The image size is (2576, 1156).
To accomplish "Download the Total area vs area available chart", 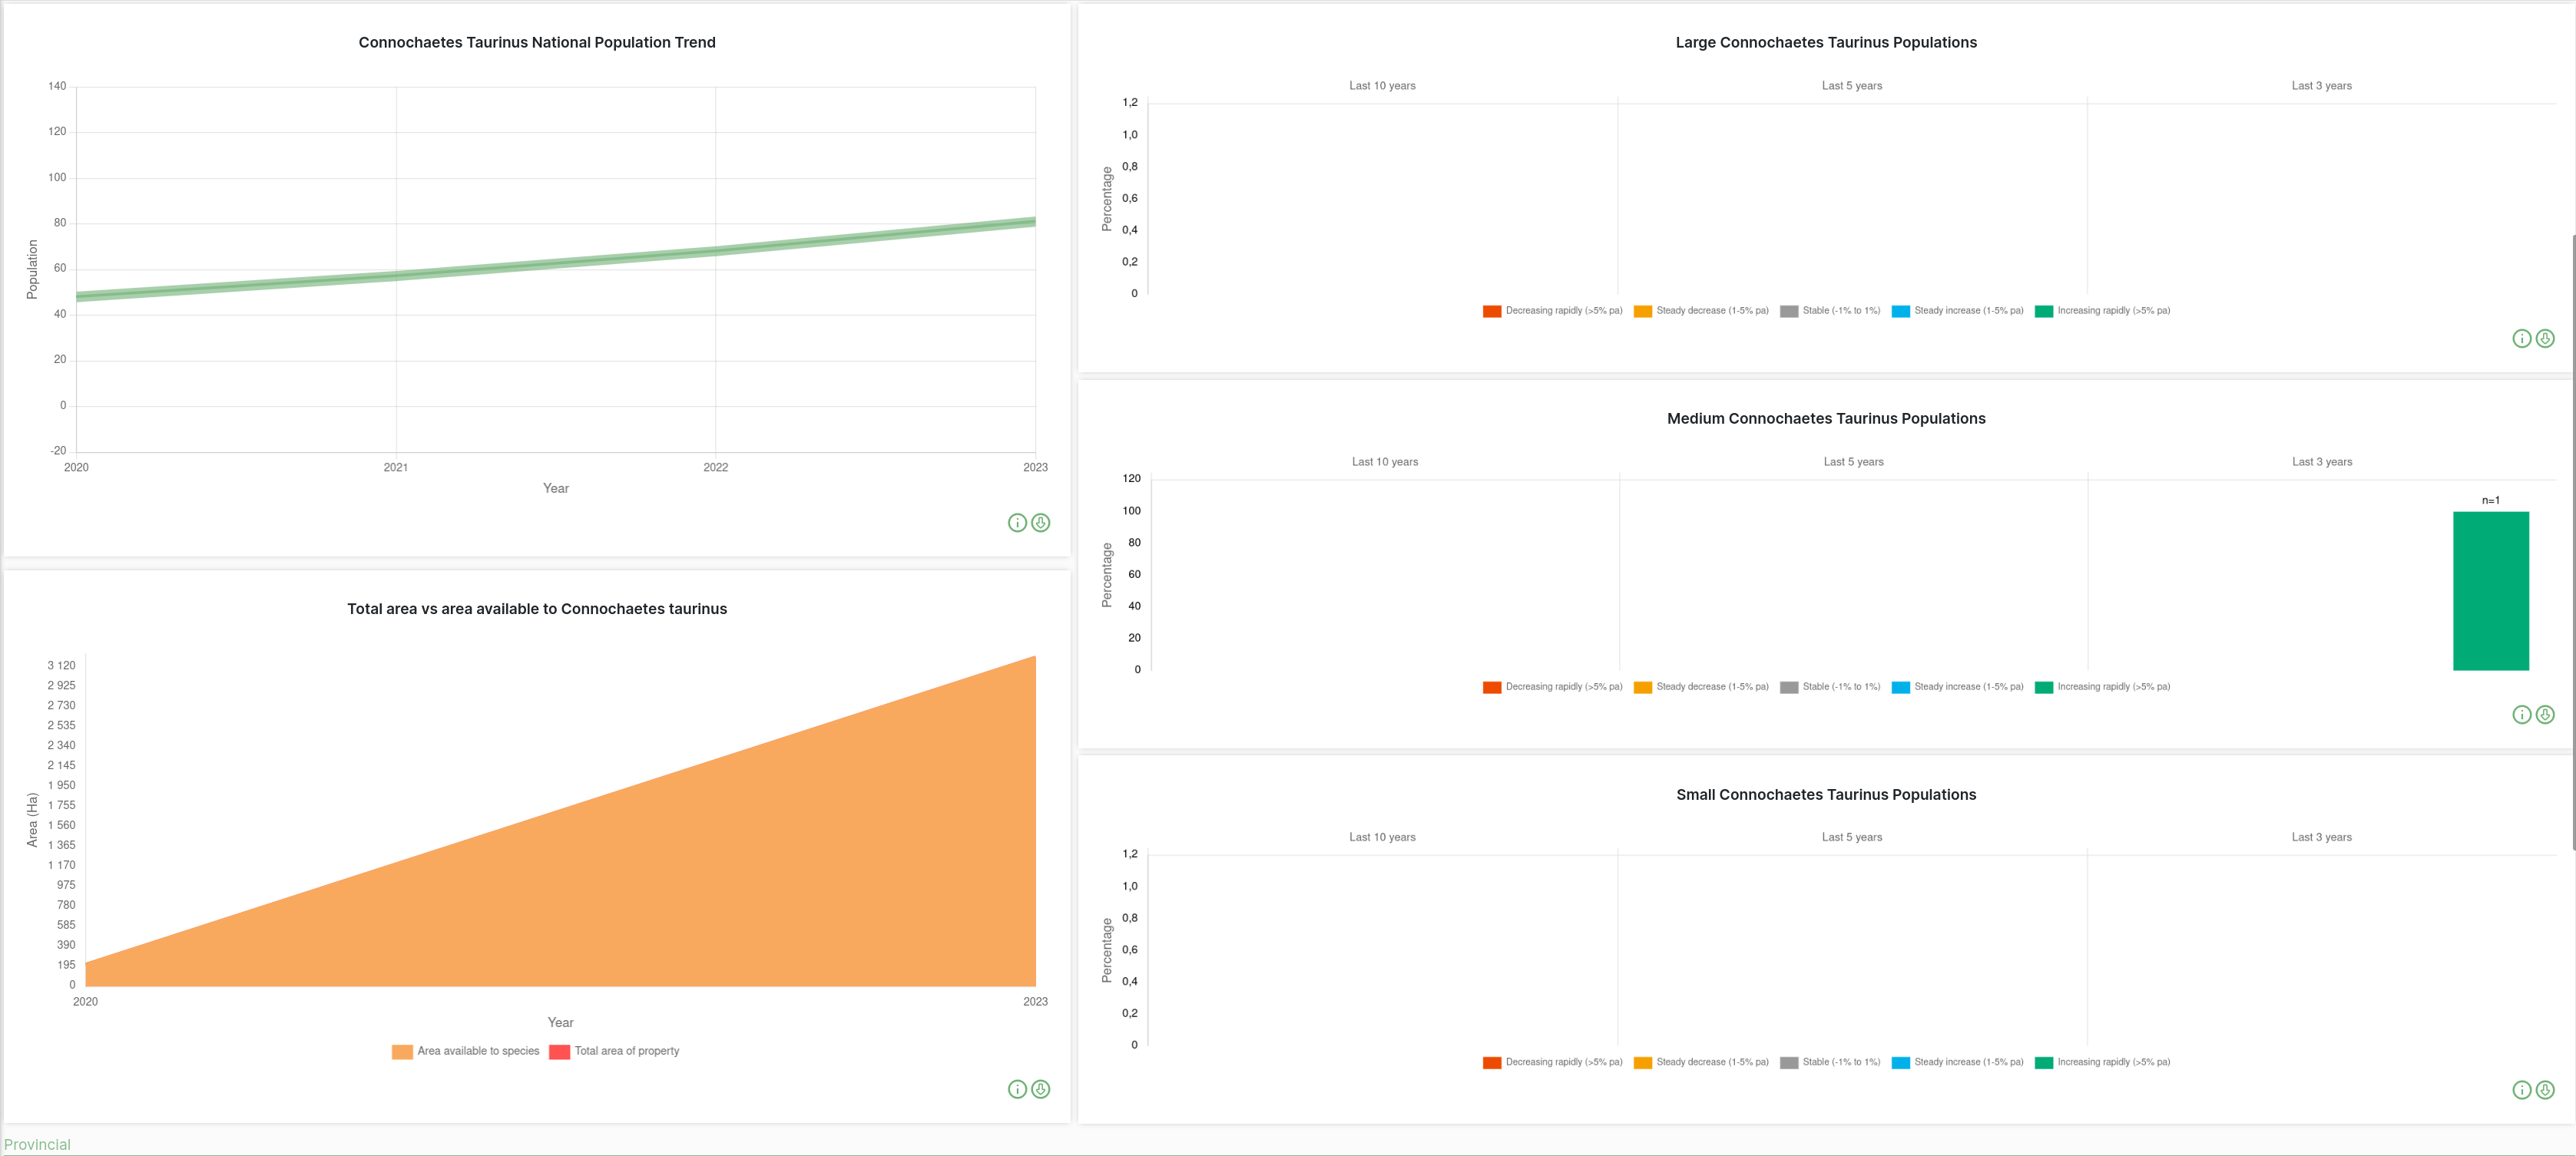I will click(1040, 1089).
